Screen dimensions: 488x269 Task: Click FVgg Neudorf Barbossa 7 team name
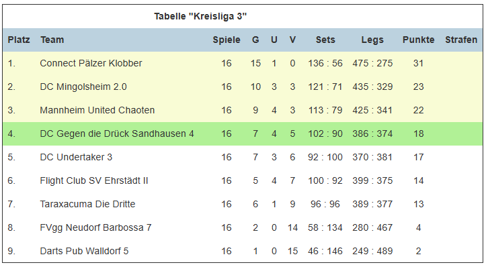(95, 227)
